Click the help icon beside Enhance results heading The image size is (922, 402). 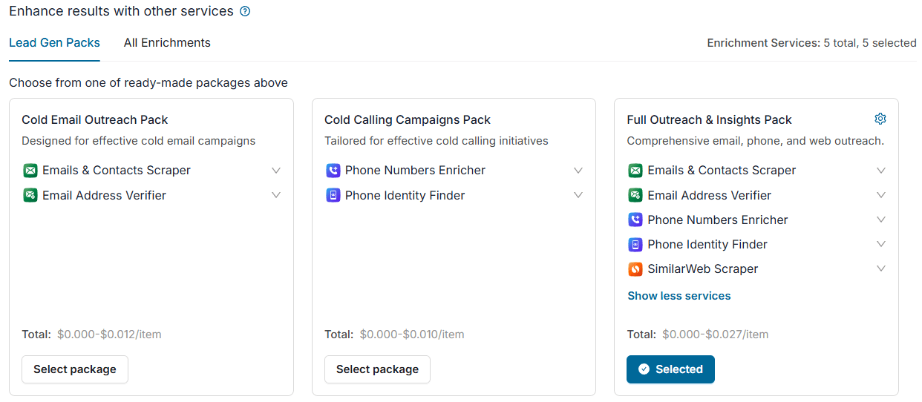(246, 12)
